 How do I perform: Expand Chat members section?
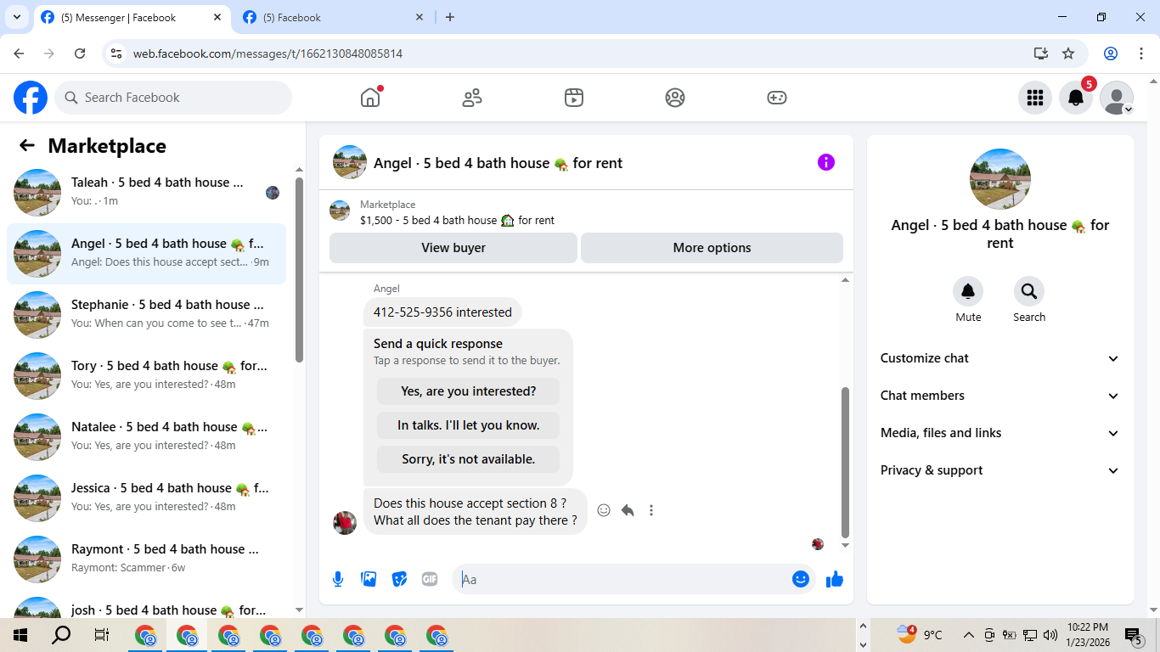tap(1000, 396)
